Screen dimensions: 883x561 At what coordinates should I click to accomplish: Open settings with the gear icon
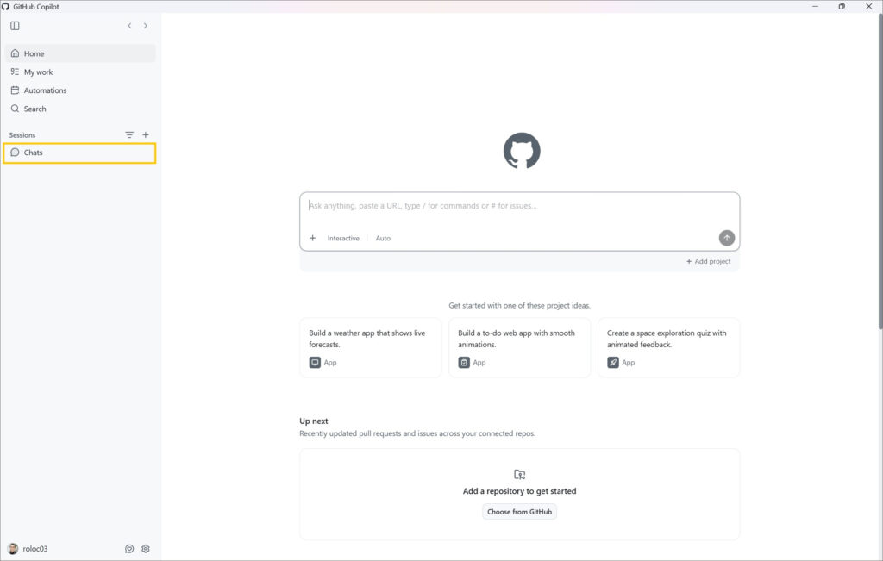point(146,549)
